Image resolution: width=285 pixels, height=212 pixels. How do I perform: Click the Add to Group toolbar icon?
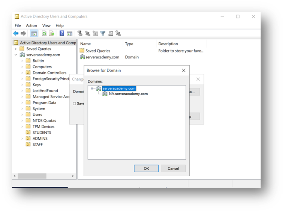pos(118,33)
